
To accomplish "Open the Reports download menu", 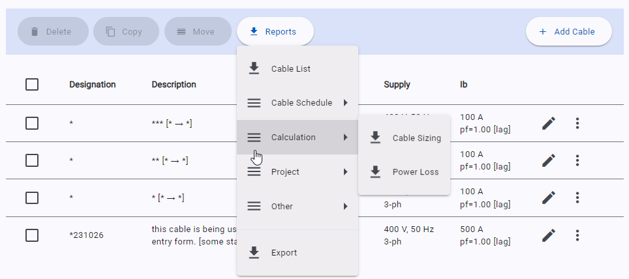I will point(275,32).
